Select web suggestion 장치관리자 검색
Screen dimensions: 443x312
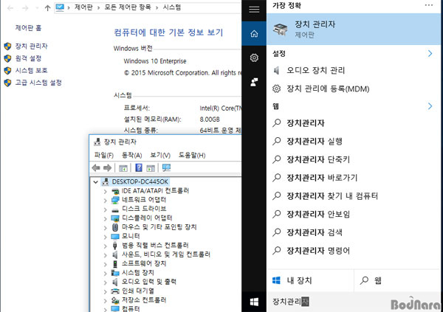point(354,232)
